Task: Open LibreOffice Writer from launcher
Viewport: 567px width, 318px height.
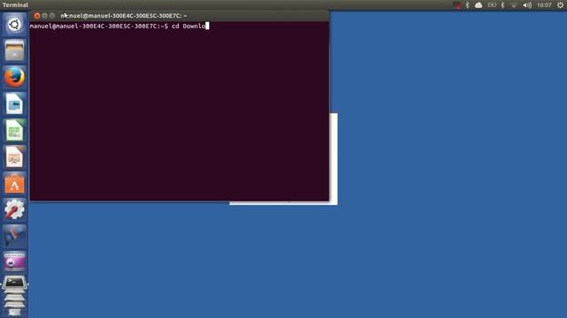Action: point(14,104)
